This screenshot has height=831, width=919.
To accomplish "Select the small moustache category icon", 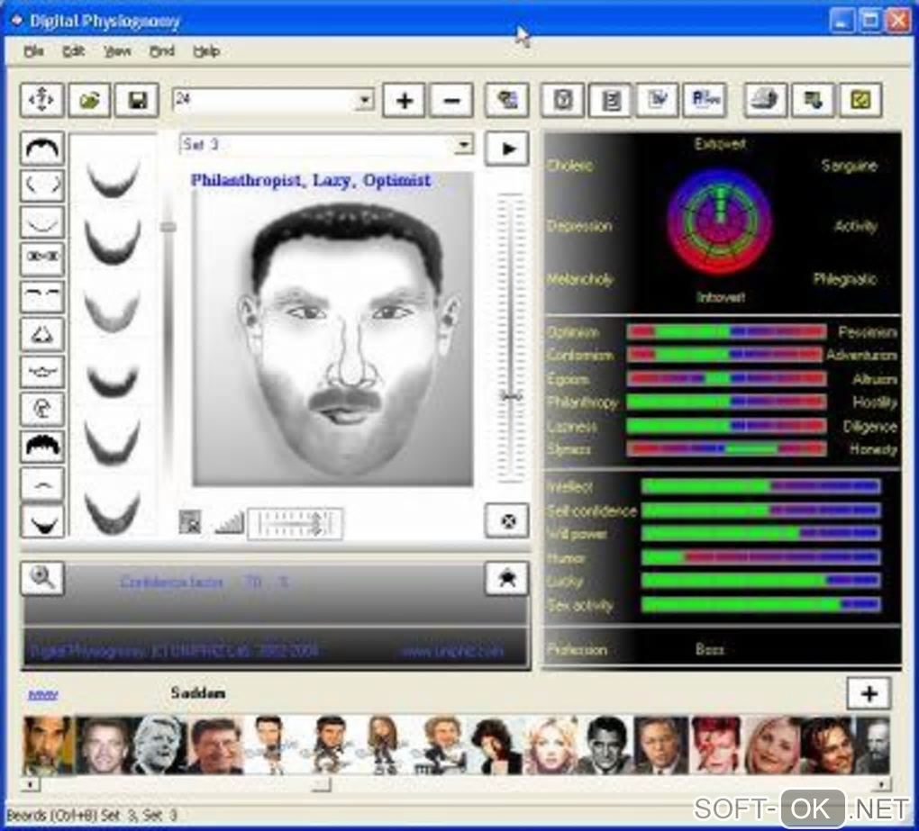I will point(41,483).
